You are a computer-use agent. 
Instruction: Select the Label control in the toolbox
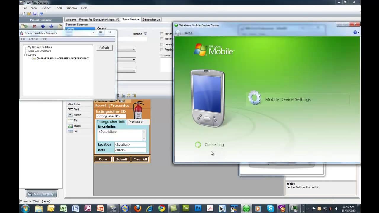tap(74, 104)
